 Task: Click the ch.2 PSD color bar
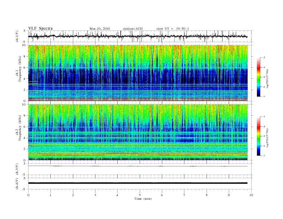pos(259,136)
